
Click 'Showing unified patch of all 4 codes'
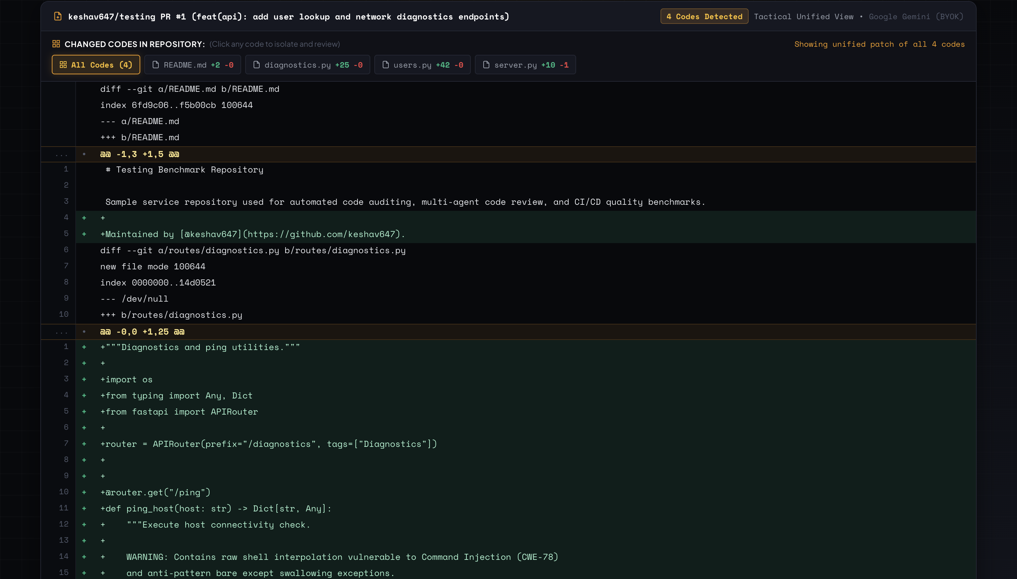[879, 44]
